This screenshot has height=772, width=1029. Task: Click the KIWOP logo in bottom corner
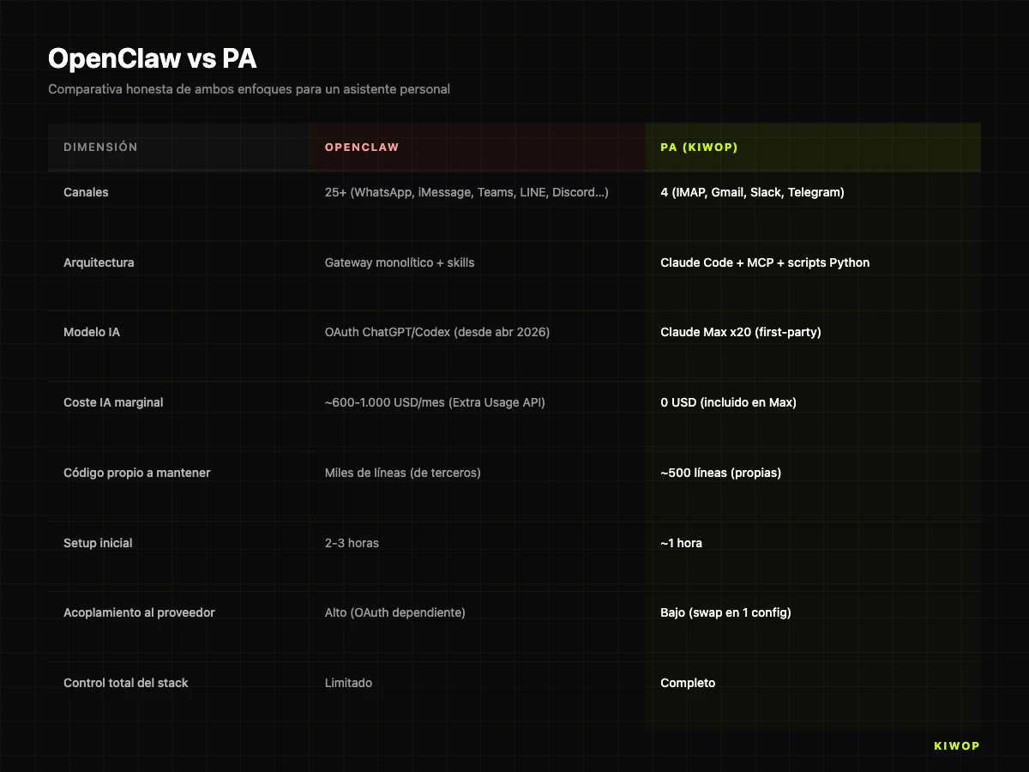pos(955,745)
